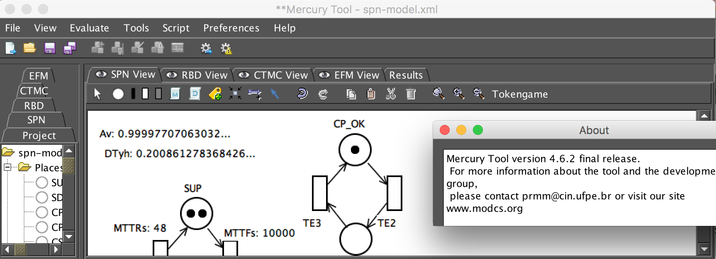The width and height of the screenshot is (716, 259).
Task: Open the Tools menu
Action: tap(136, 28)
